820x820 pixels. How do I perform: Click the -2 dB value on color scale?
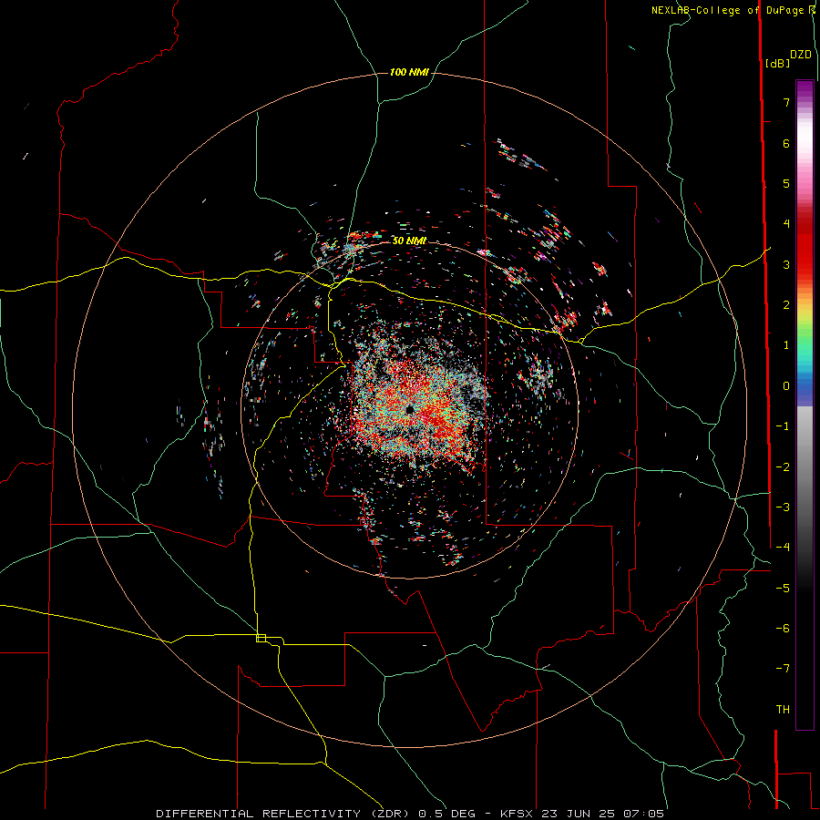(x=783, y=466)
